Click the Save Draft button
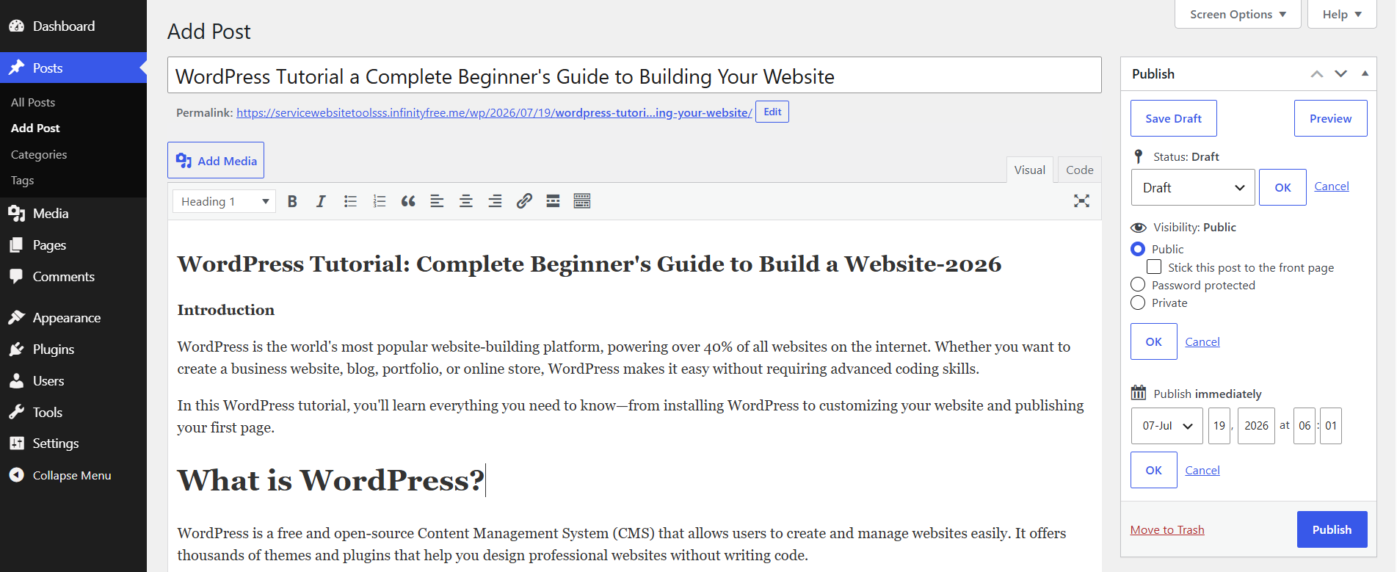 coord(1173,118)
